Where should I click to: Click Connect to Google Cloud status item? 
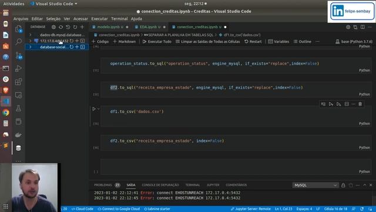pos(119,209)
